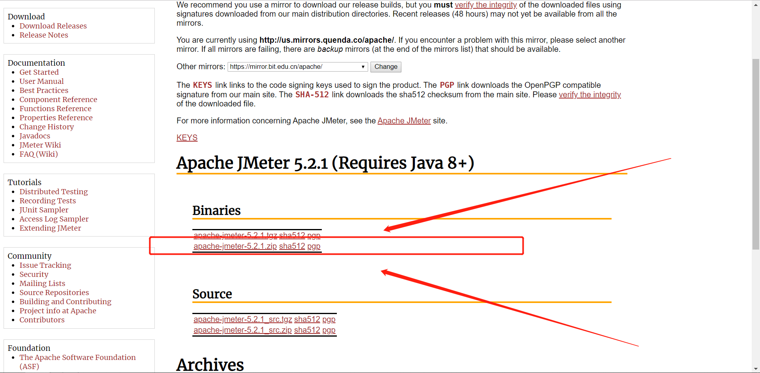760x373 pixels.
Task: Open sha512 for the src.zip file
Action: pos(307,330)
